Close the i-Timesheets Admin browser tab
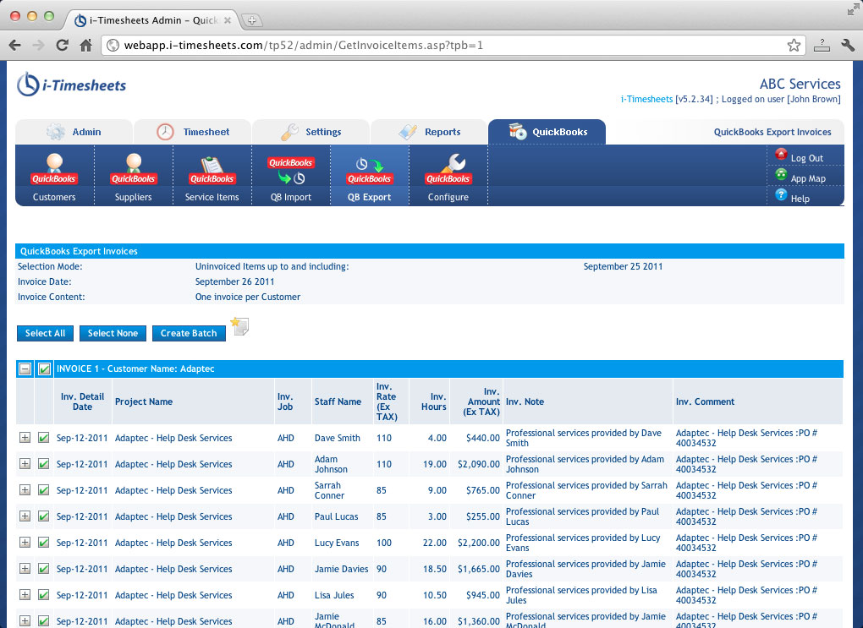The image size is (863, 628). 228,20
